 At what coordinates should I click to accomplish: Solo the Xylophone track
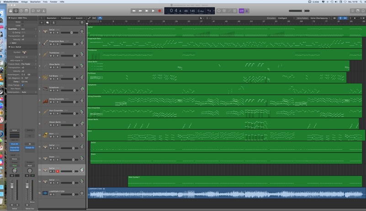53,90
